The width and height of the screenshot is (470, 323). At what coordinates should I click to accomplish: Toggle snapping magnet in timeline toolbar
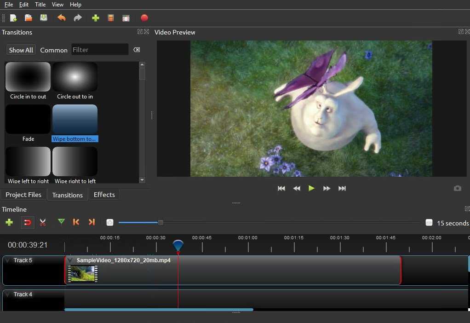pos(27,223)
